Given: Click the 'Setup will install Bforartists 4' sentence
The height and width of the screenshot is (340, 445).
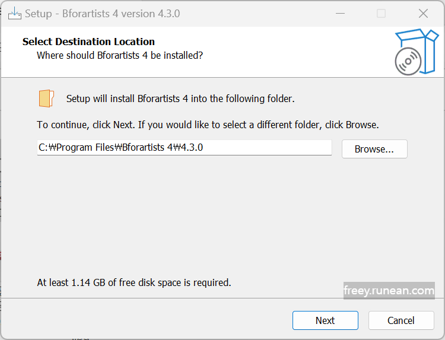Looking at the screenshot, I should pos(180,98).
